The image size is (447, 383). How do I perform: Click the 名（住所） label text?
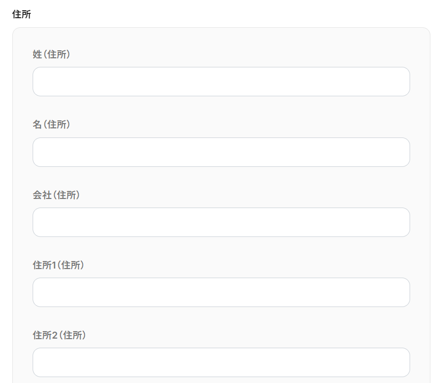(x=51, y=125)
